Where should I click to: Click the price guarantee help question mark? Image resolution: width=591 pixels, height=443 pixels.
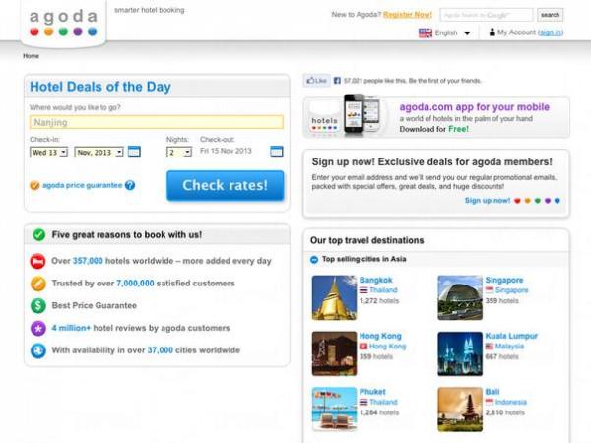coord(130,184)
